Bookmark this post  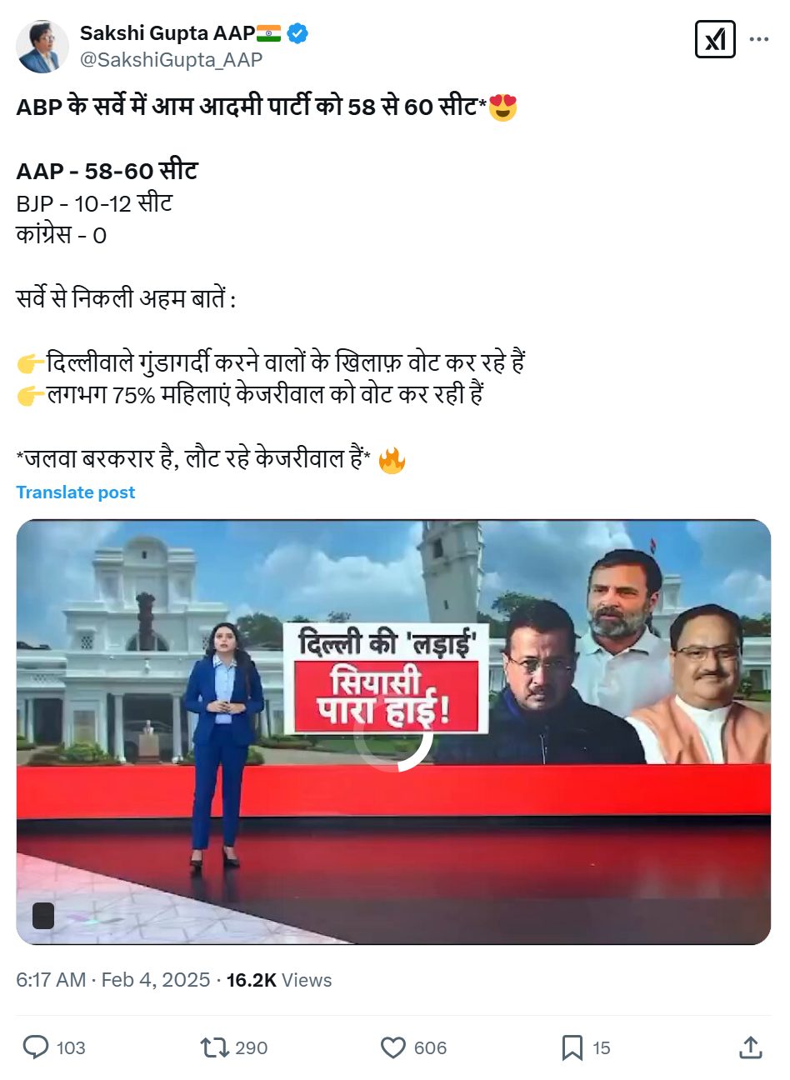(x=572, y=1047)
